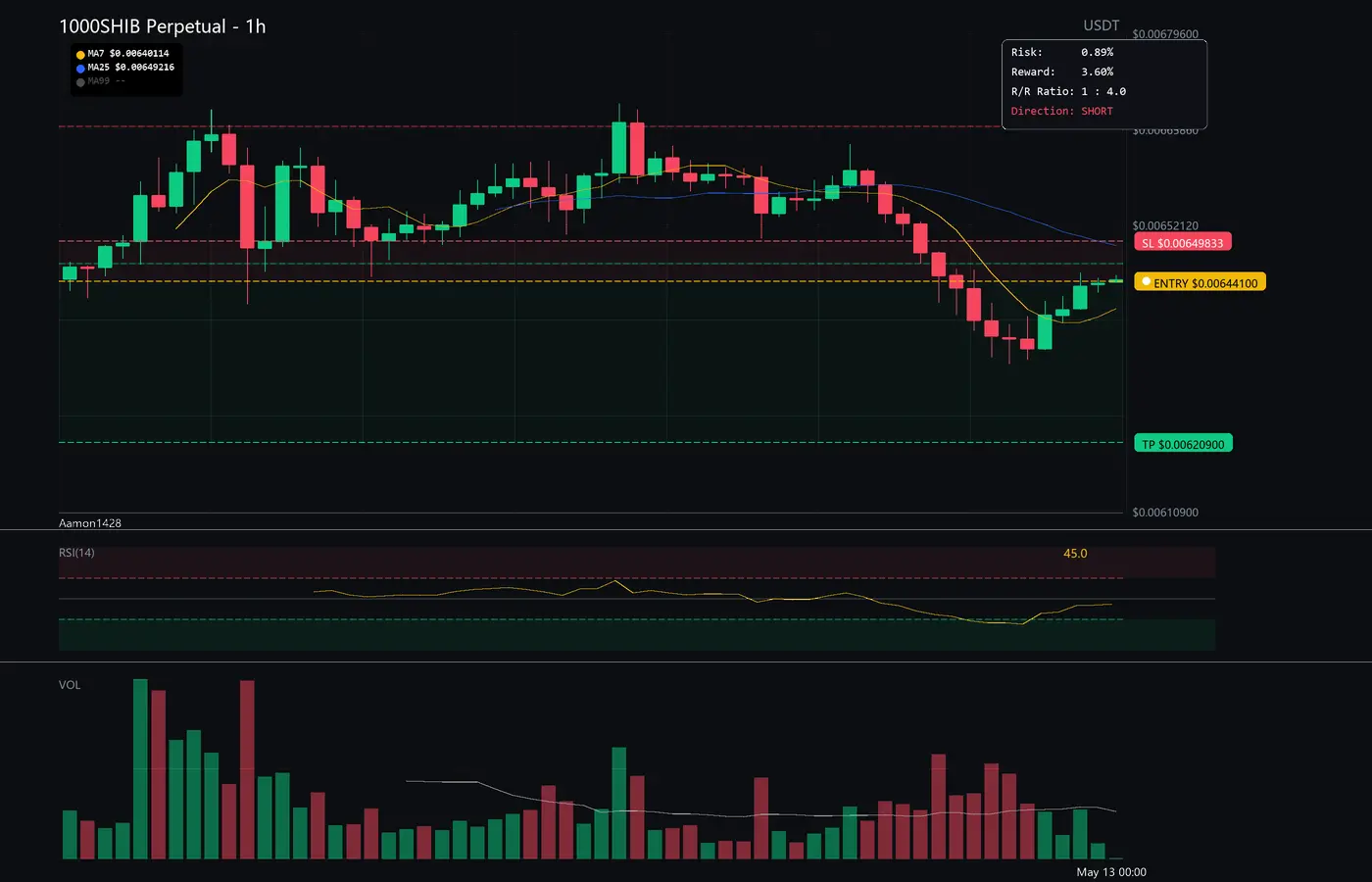Image resolution: width=1372 pixels, height=882 pixels.
Task: Click the "Risk: 0.89%" line
Action: pyautogui.click(x=1062, y=52)
